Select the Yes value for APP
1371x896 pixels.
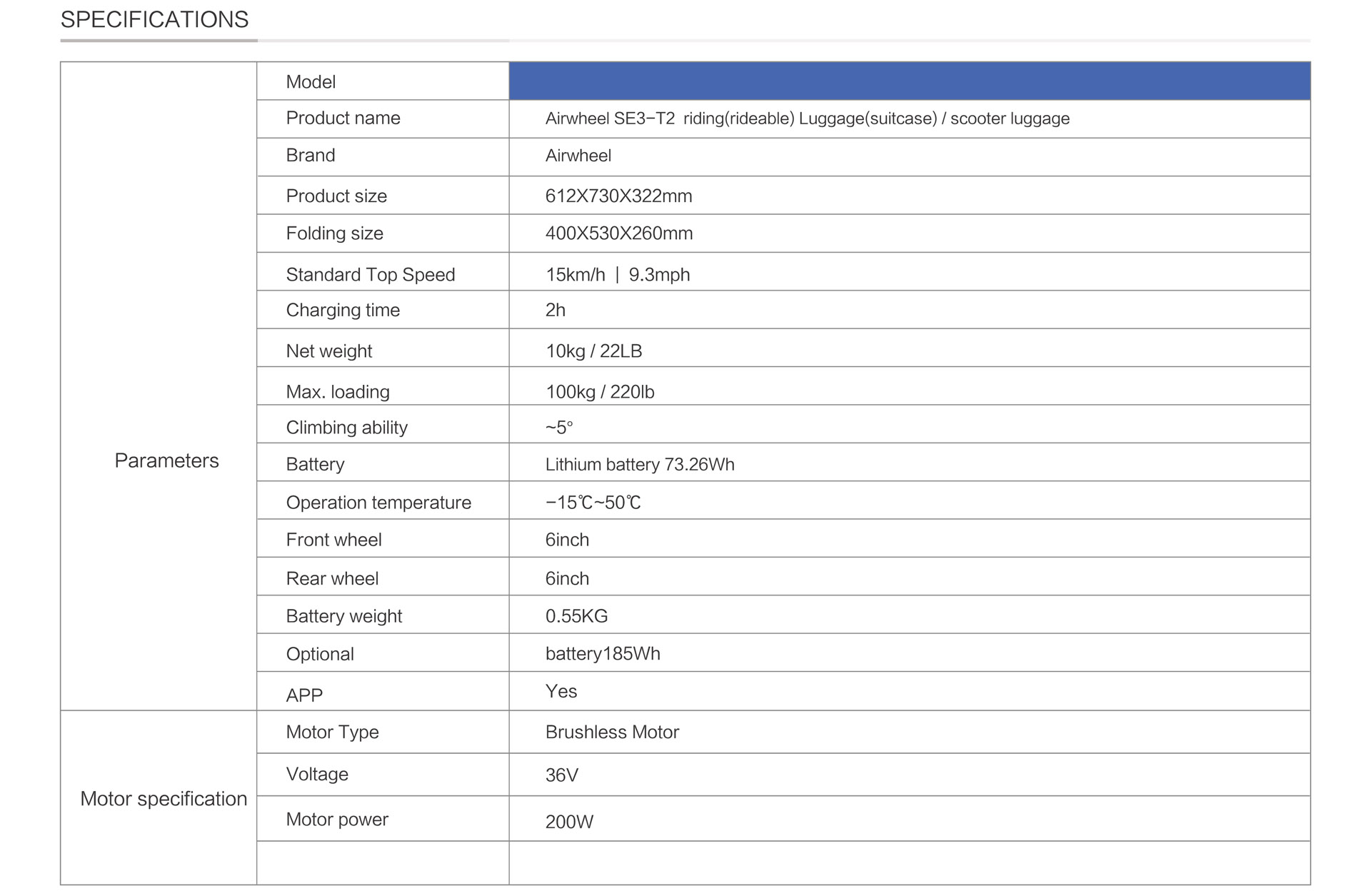(561, 692)
